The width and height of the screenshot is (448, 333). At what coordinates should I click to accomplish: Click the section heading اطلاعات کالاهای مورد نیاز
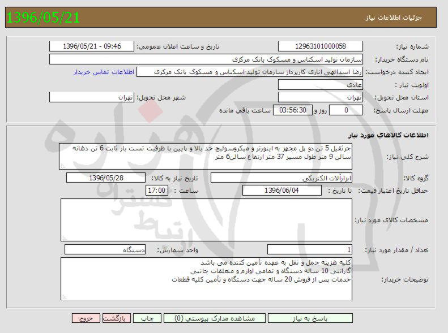389,135
